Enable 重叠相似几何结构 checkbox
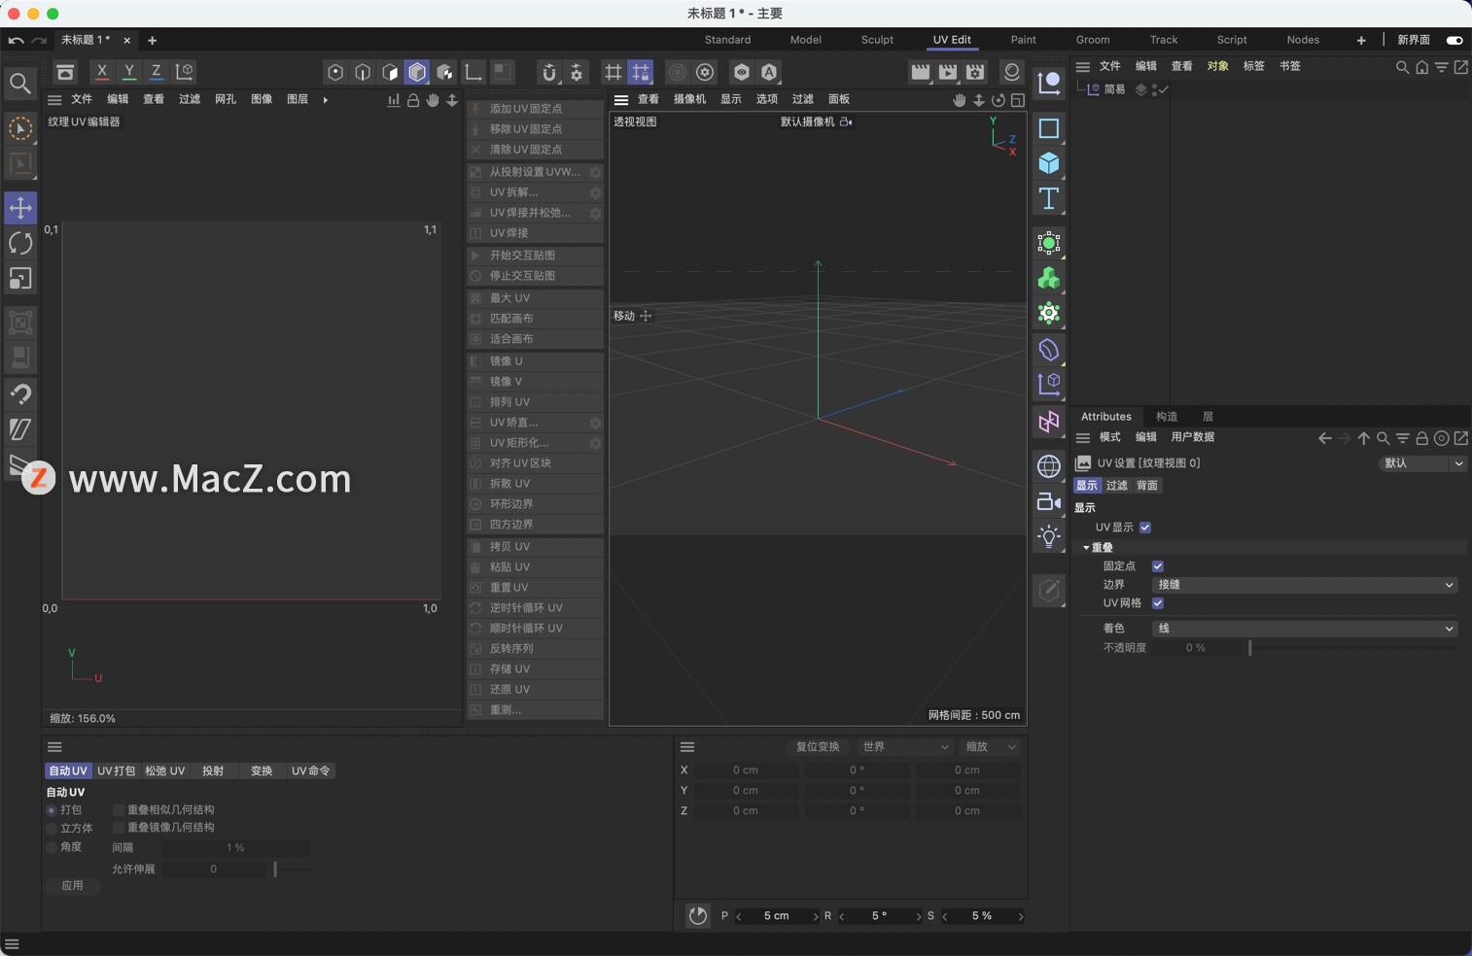 click(119, 809)
